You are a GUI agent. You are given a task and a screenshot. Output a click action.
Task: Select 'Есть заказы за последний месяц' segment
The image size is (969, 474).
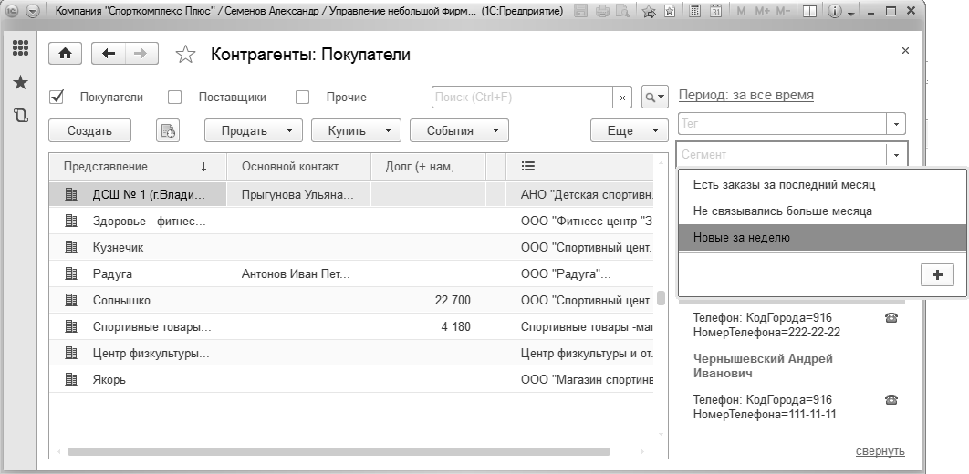[x=822, y=184]
